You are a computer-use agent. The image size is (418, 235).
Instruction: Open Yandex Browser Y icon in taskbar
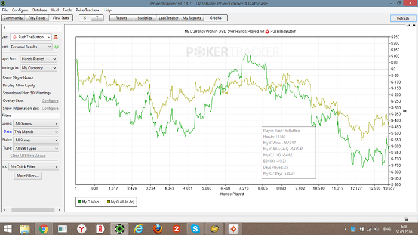(82, 229)
